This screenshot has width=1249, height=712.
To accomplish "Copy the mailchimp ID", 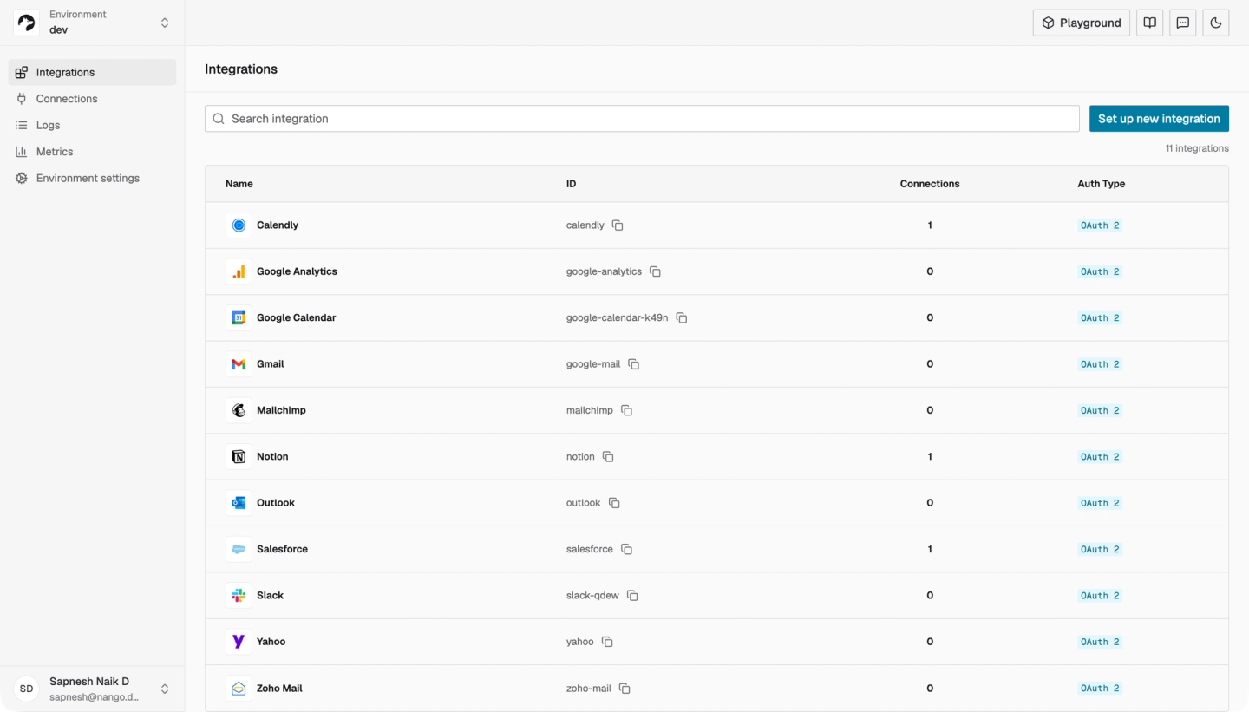I will pos(626,410).
